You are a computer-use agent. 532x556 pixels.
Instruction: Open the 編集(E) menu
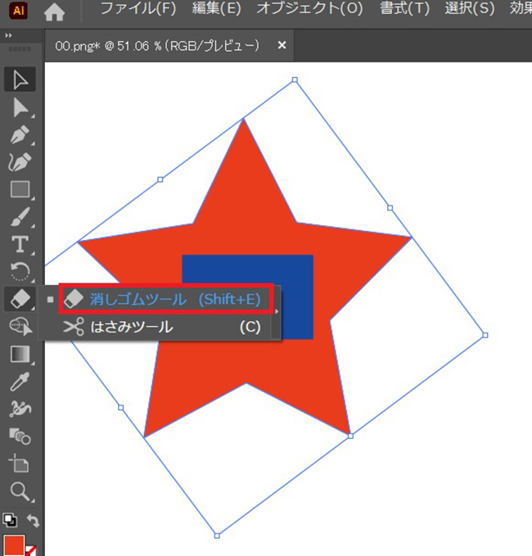[217, 8]
